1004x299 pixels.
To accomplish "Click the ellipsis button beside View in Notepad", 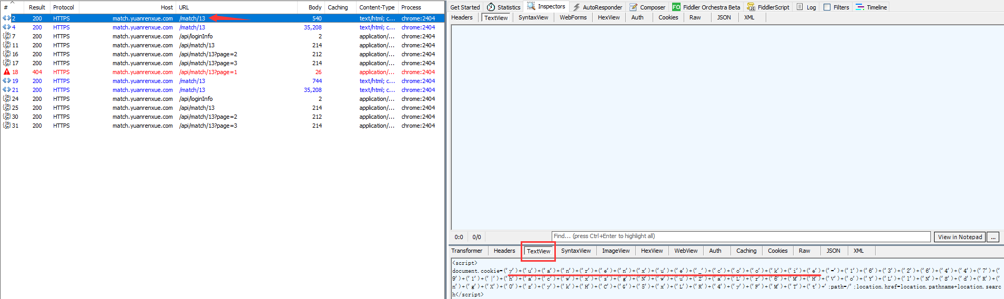I will (x=992, y=237).
